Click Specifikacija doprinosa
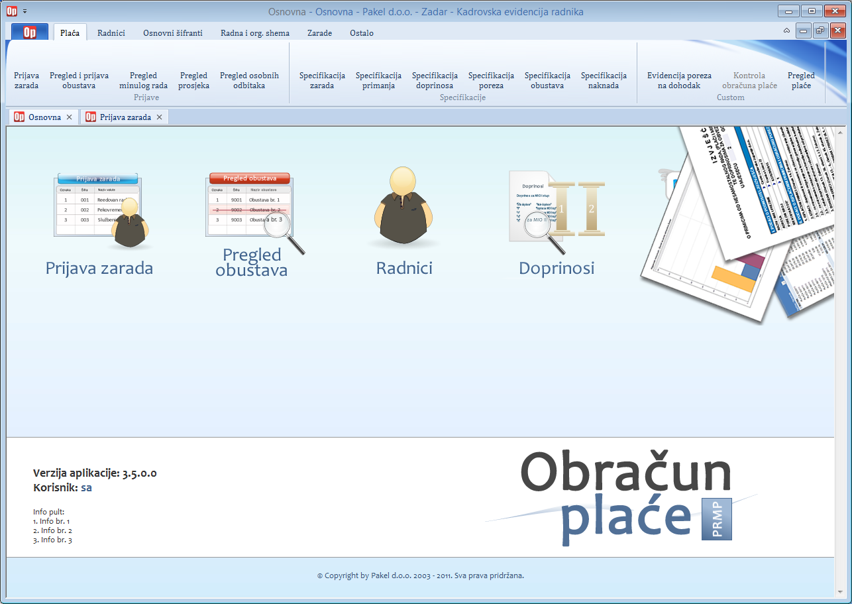 pyautogui.click(x=435, y=80)
